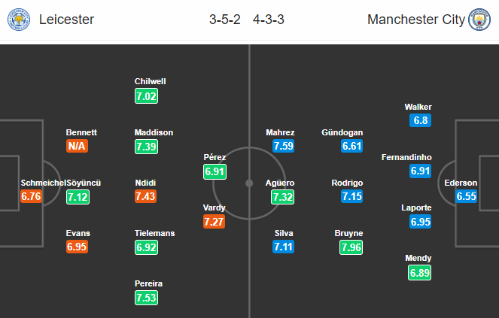The image size is (499, 318).
Task: Select Mendy's green 6.89 rating badge
Action: (x=419, y=273)
